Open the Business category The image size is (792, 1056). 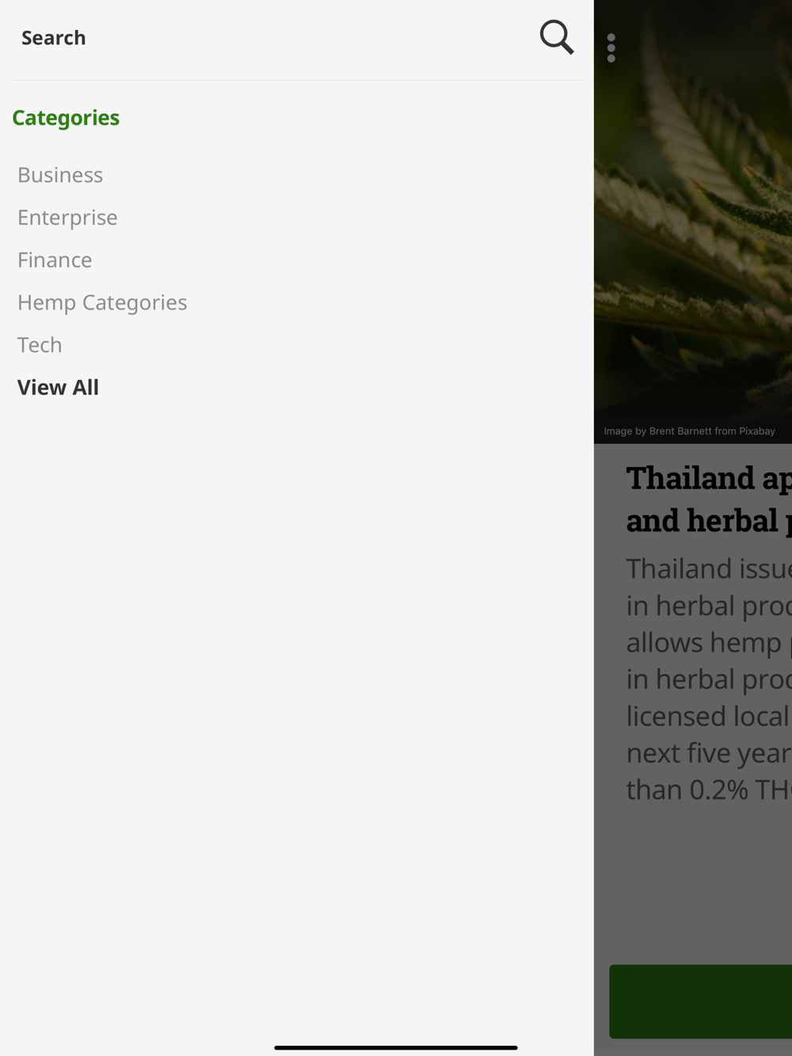pyautogui.click(x=60, y=175)
